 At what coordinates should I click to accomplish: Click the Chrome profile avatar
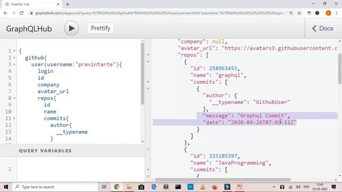point(328,13)
